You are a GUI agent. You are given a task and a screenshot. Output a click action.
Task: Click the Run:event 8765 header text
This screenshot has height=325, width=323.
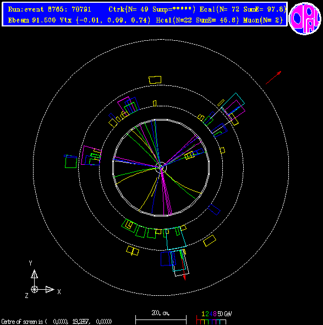tap(50, 9)
